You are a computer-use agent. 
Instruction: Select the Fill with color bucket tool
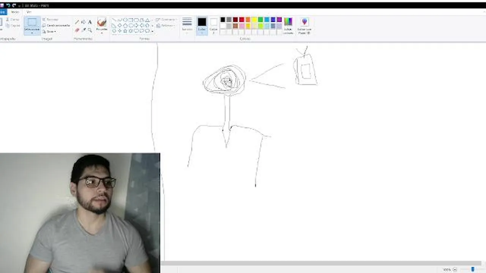tap(84, 22)
